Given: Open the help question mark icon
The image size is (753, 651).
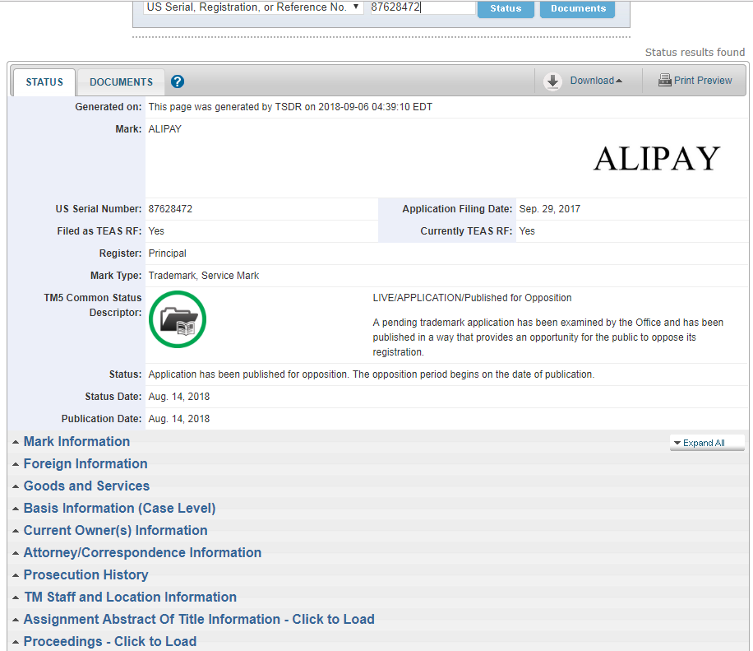Looking at the screenshot, I should (x=178, y=81).
